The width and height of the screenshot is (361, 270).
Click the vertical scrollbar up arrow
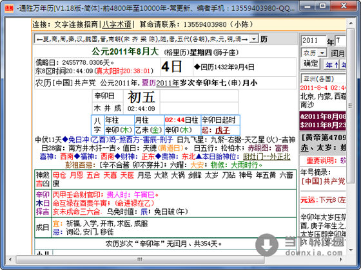click(x=351, y=23)
